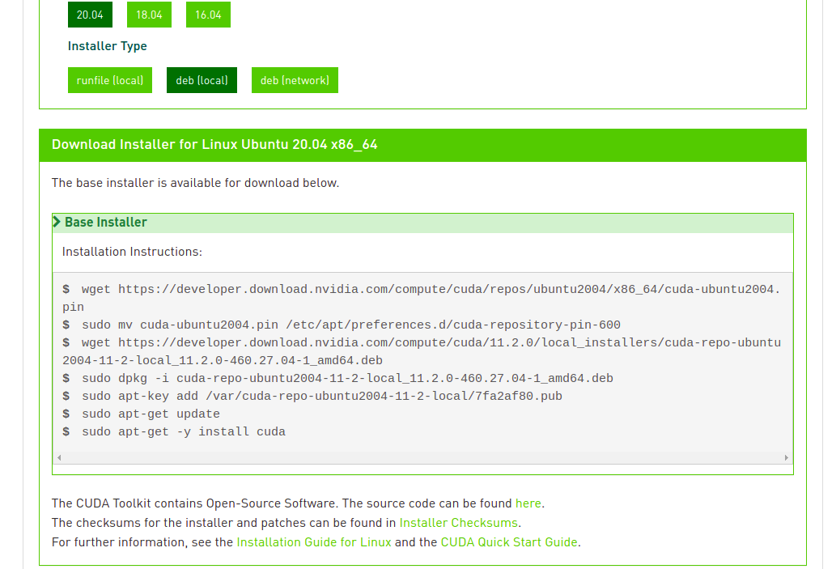This screenshot has width=836, height=569.
Task: Choose deb (local) installer type
Action: click(202, 80)
